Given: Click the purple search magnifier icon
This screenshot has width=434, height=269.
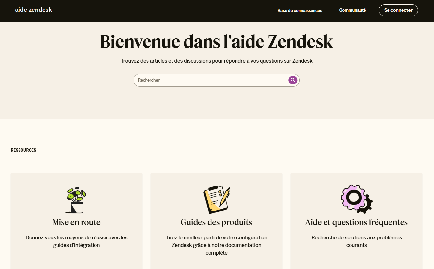Looking at the screenshot, I should [x=293, y=80].
